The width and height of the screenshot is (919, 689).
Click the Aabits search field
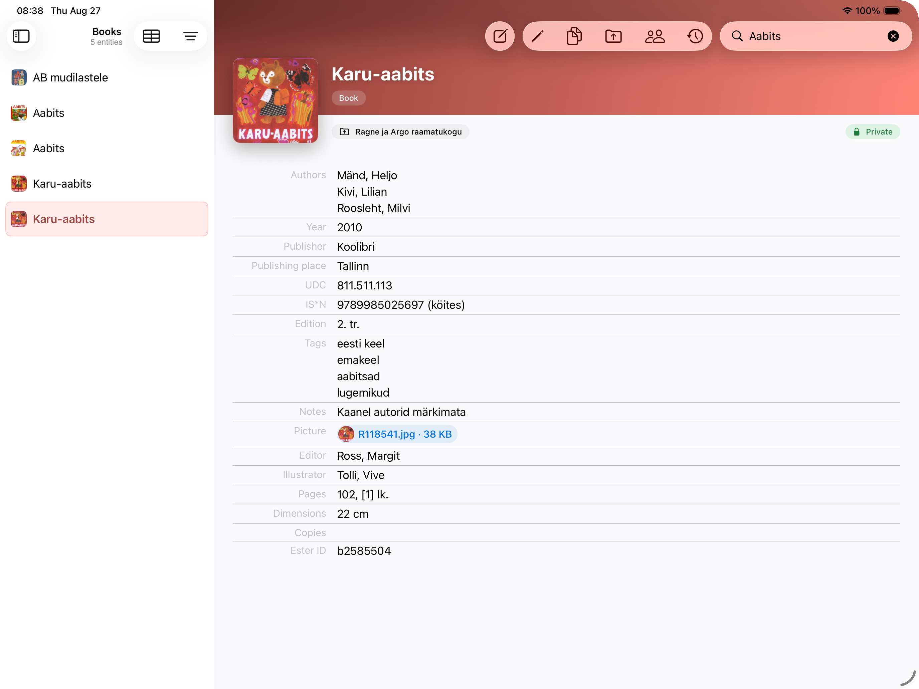pyautogui.click(x=815, y=36)
